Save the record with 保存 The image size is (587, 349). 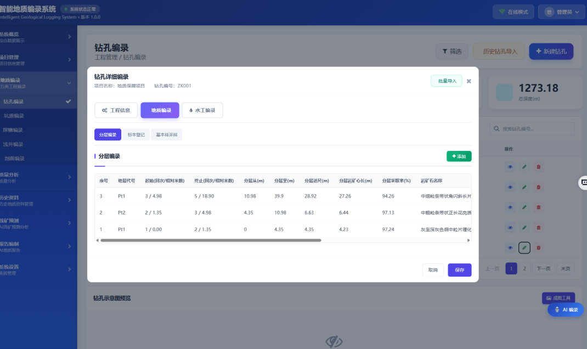460,270
